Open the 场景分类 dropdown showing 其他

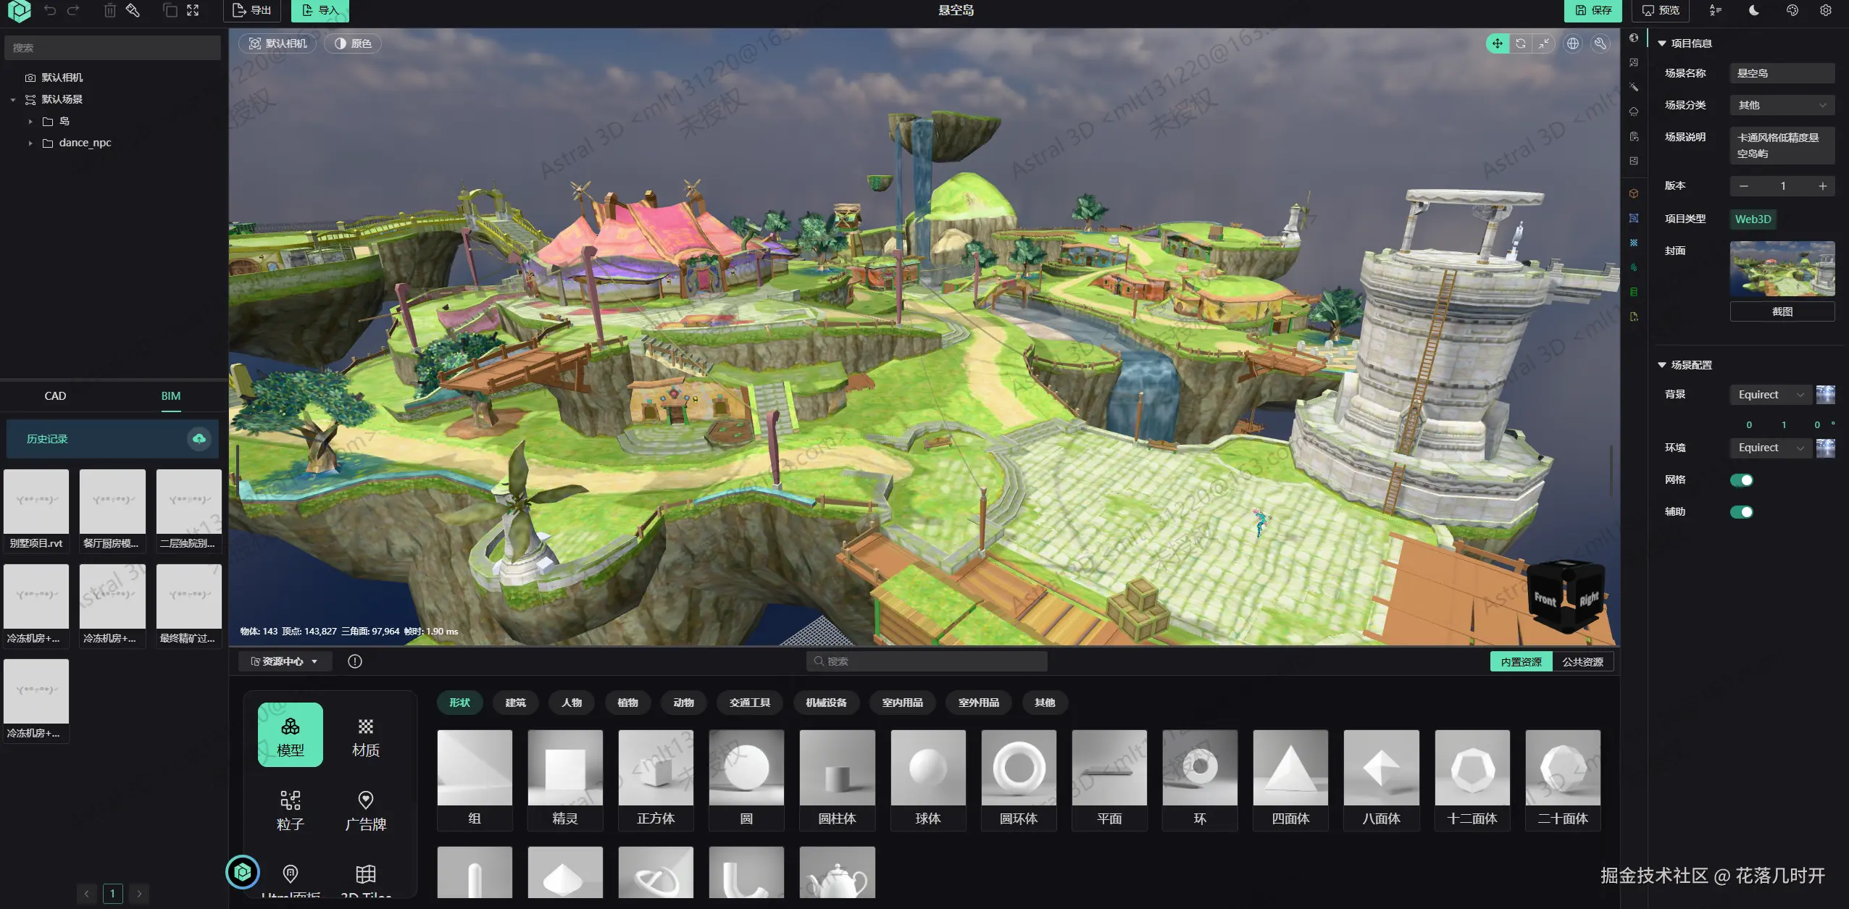pyautogui.click(x=1782, y=105)
